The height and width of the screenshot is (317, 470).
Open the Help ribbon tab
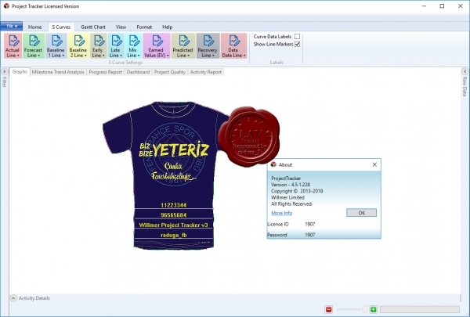click(x=168, y=27)
